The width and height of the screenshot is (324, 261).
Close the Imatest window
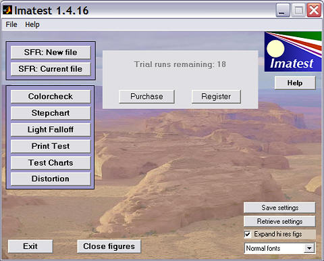[314, 10]
